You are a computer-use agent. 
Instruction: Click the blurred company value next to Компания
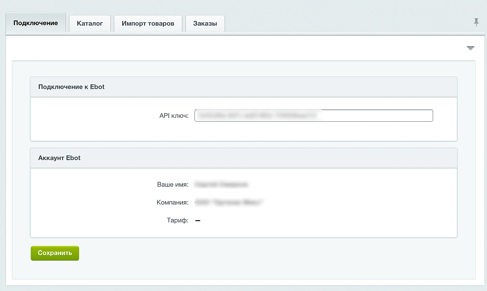click(x=229, y=203)
